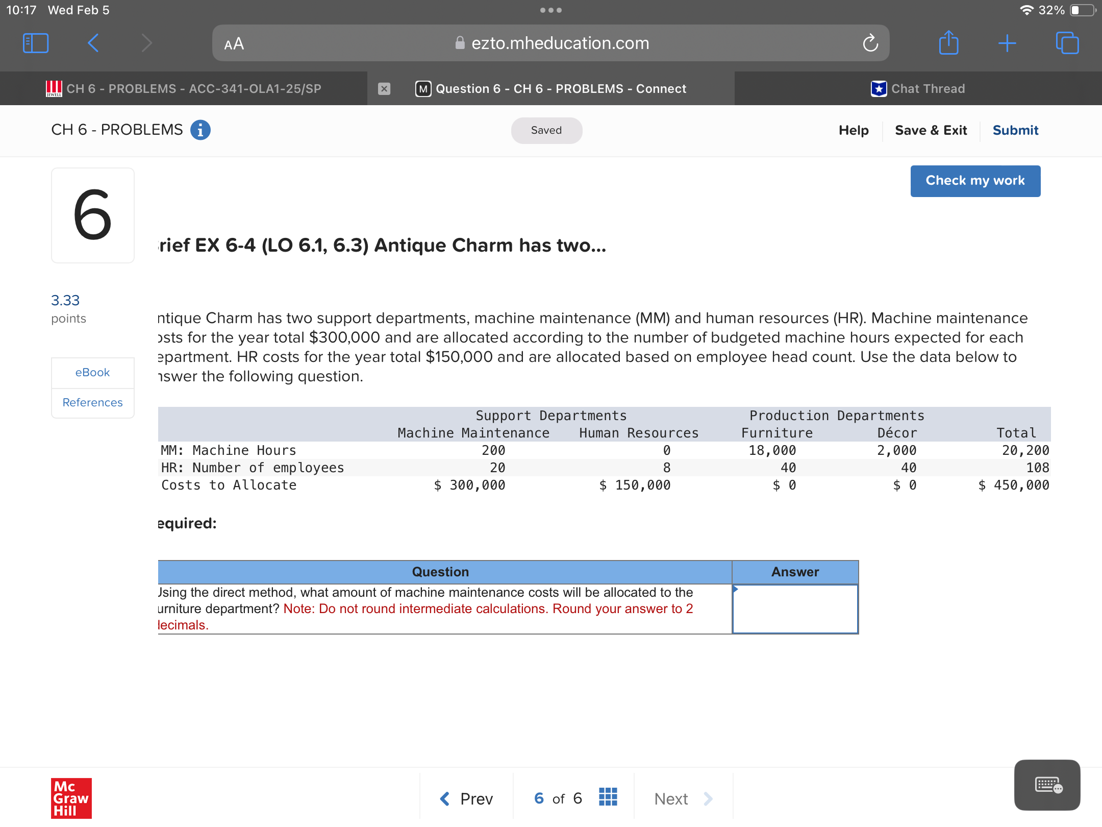Reload the current webpage
The height and width of the screenshot is (827, 1102).
[870, 43]
